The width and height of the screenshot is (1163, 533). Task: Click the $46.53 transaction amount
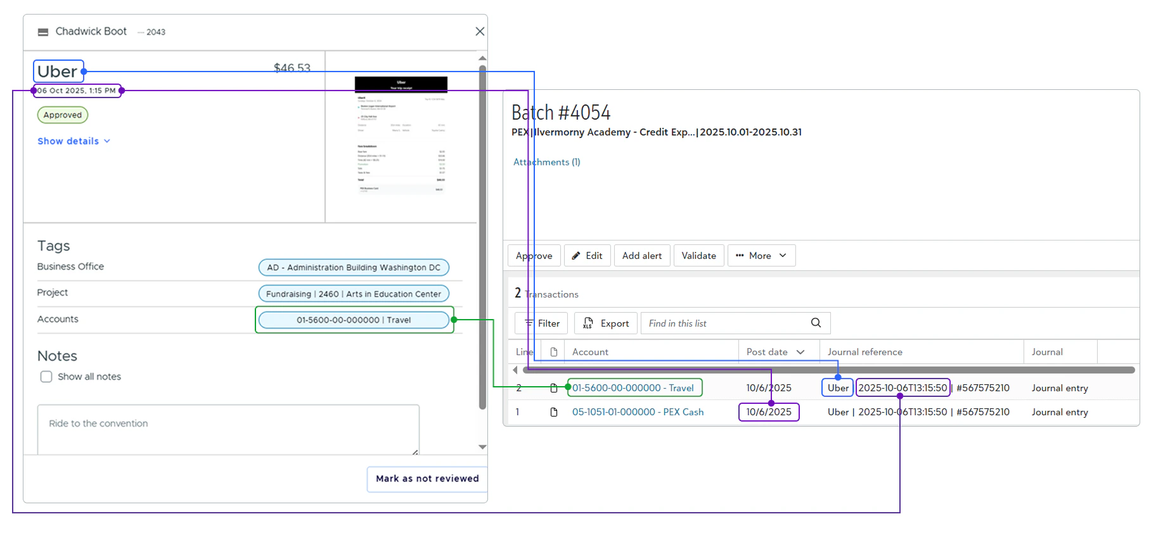292,68
